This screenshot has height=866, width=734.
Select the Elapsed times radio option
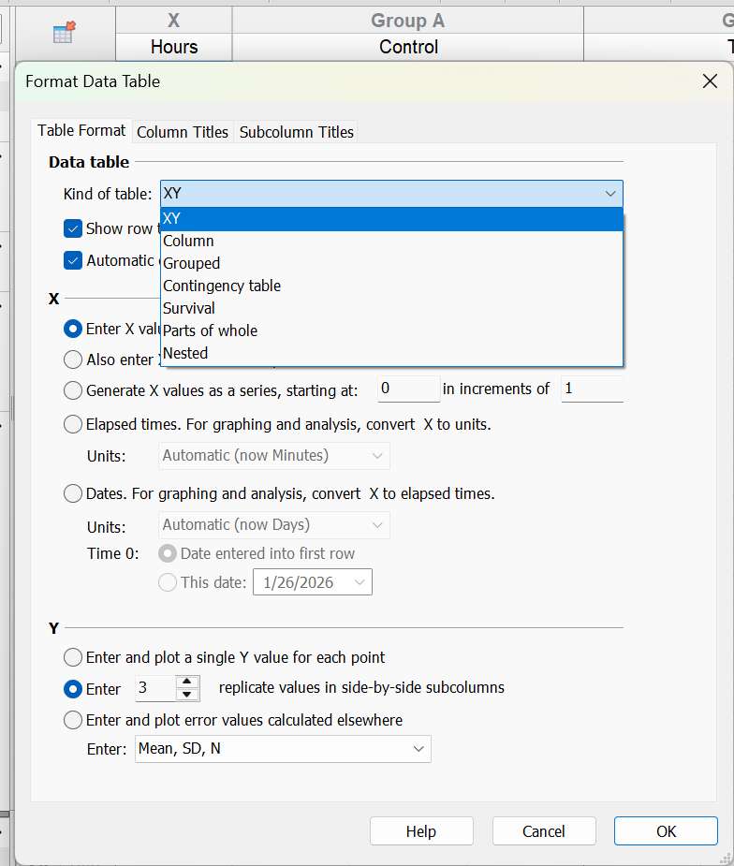[73, 424]
